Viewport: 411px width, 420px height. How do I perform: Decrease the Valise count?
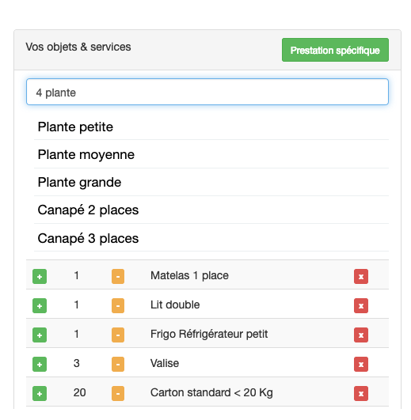pyautogui.click(x=118, y=365)
